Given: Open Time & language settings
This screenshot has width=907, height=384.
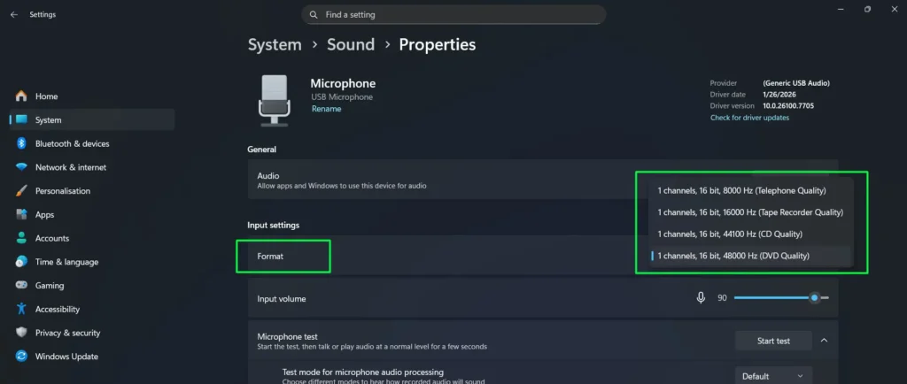Looking at the screenshot, I should (x=92, y=262).
